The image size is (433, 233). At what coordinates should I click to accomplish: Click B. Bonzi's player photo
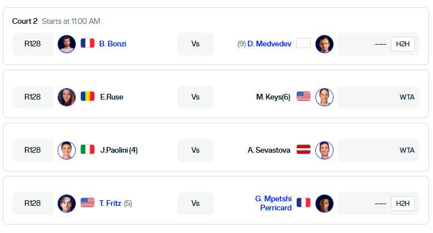click(67, 44)
